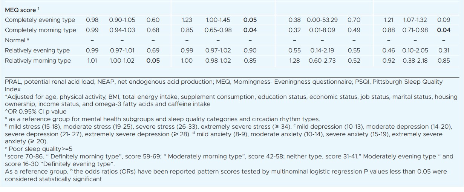Screen dimensions: 464x192
Task: Click the 1.07-1.32 confidence interval cell
Action: [416, 20]
